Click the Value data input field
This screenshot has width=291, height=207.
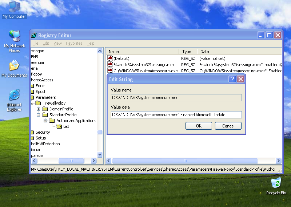click(x=176, y=115)
